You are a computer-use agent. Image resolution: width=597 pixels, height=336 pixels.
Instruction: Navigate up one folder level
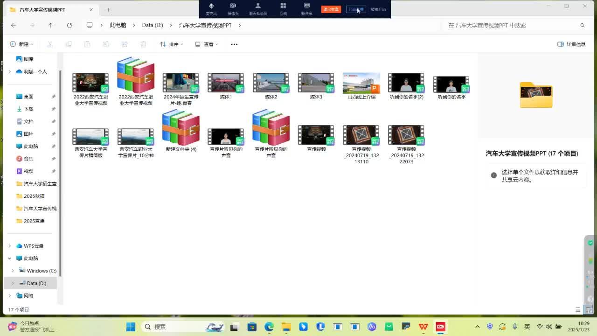51,25
